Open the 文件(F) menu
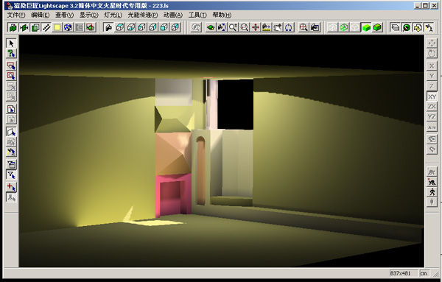The height and width of the screenshot is (282, 442). pyautogui.click(x=16, y=15)
